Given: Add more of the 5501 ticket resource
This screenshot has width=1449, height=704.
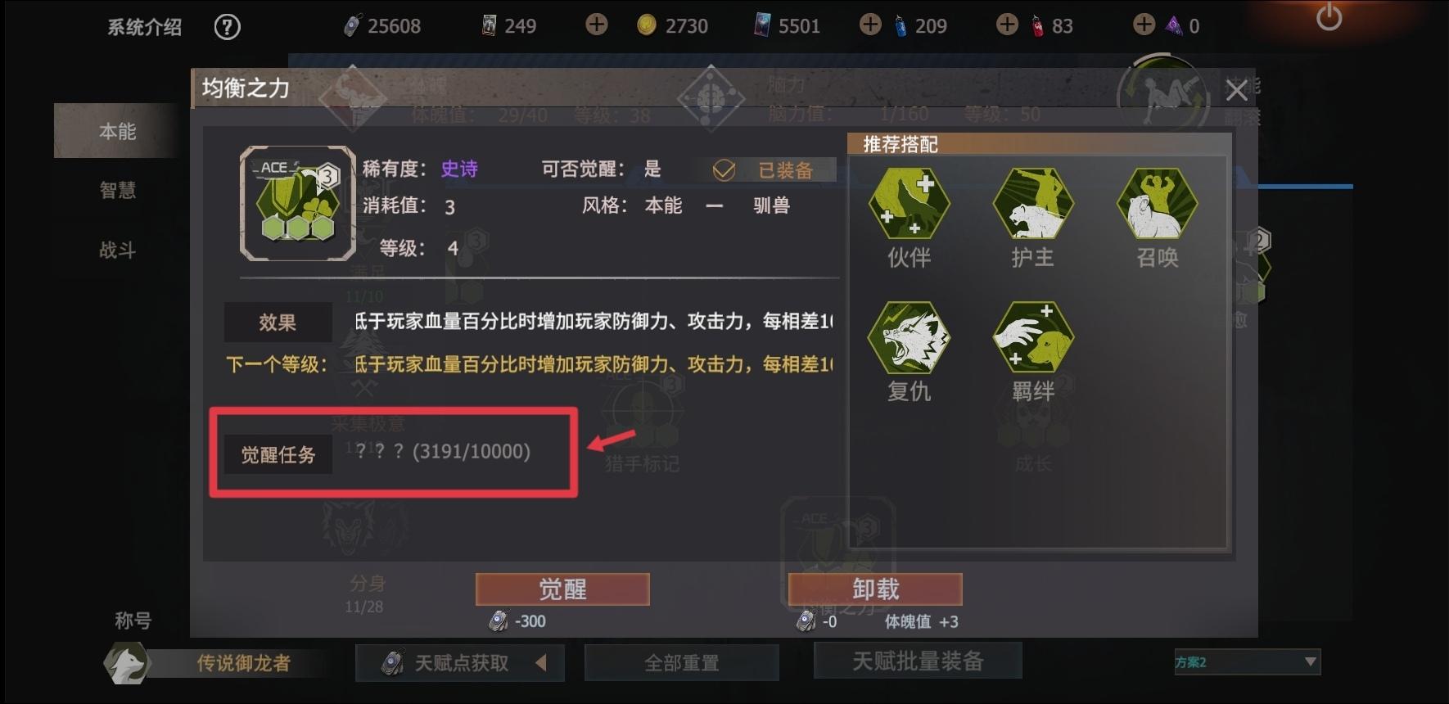Looking at the screenshot, I should coord(870,25).
